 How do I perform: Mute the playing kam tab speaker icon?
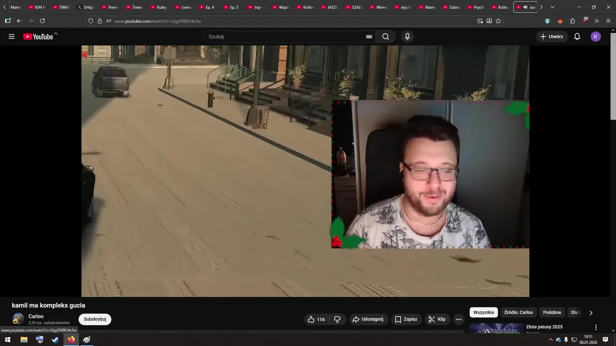pos(526,7)
